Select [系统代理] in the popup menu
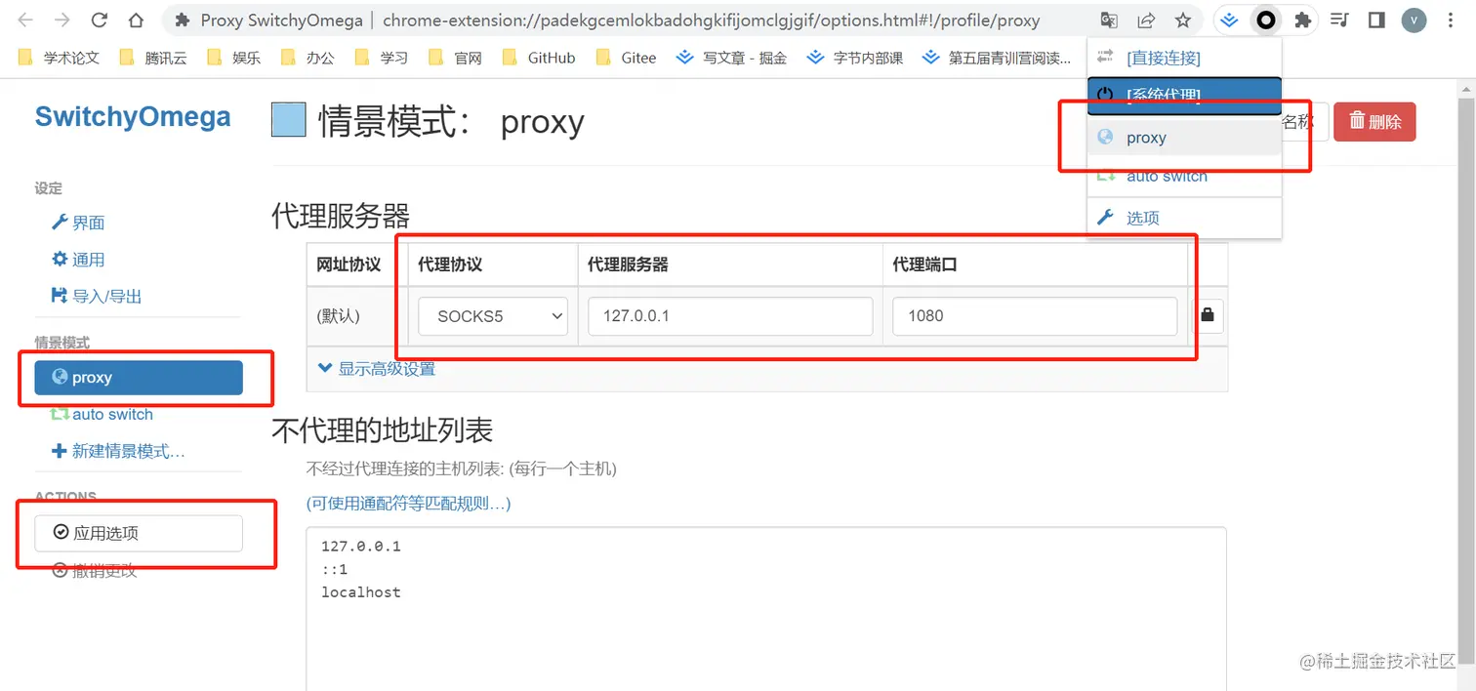Image resolution: width=1476 pixels, height=691 pixels. coord(1184,96)
